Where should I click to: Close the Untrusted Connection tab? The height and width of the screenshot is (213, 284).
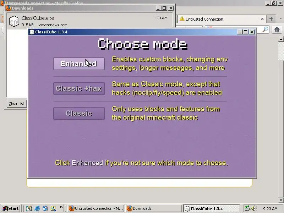262,19
